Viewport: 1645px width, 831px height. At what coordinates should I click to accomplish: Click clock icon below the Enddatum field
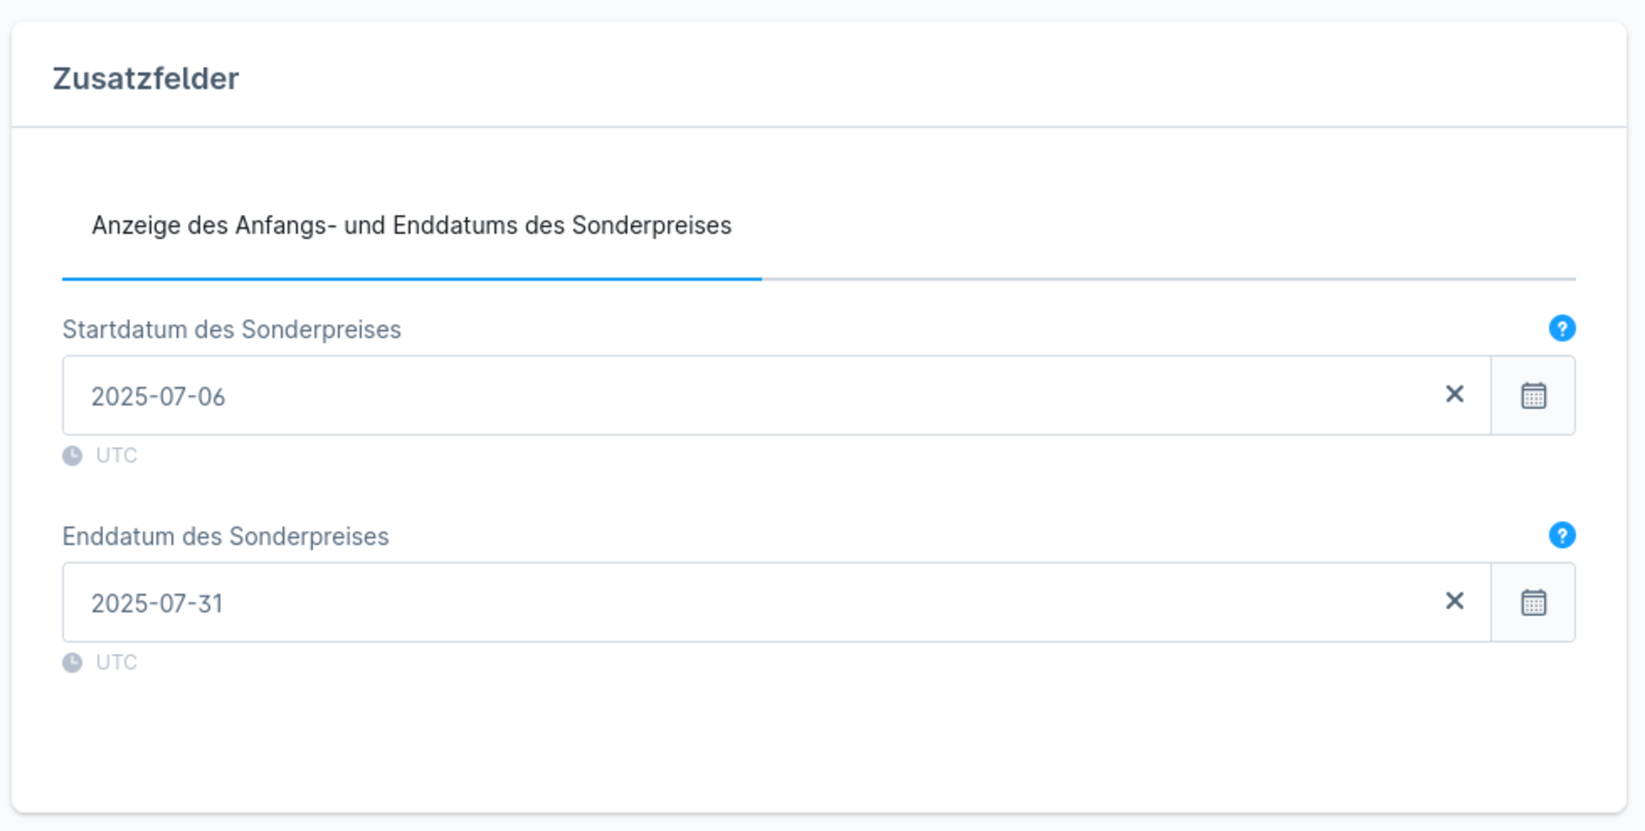(72, 662)
